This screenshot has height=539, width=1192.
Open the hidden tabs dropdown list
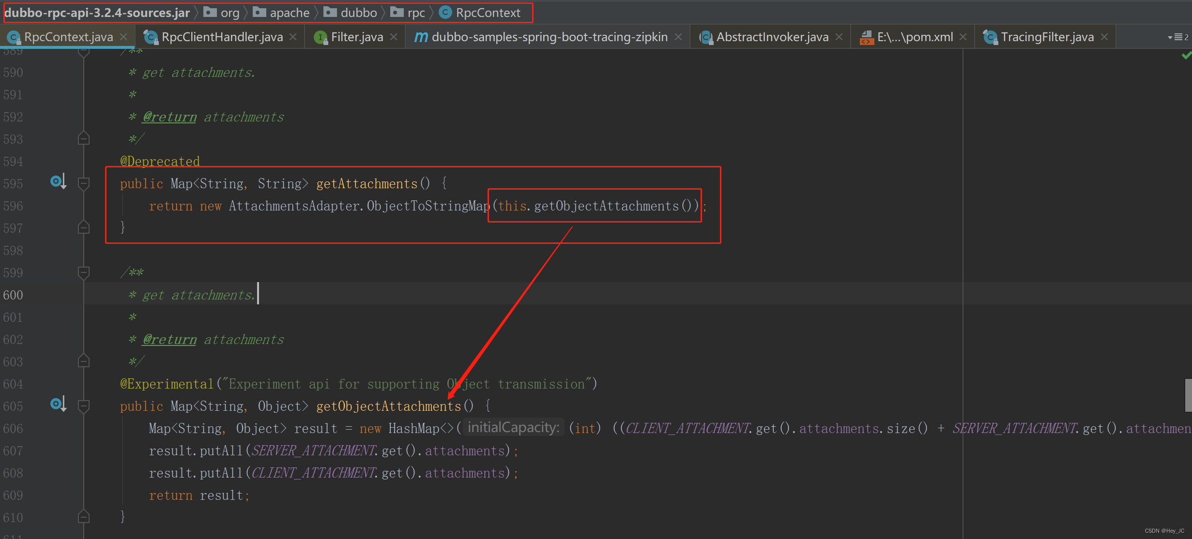1177,37
